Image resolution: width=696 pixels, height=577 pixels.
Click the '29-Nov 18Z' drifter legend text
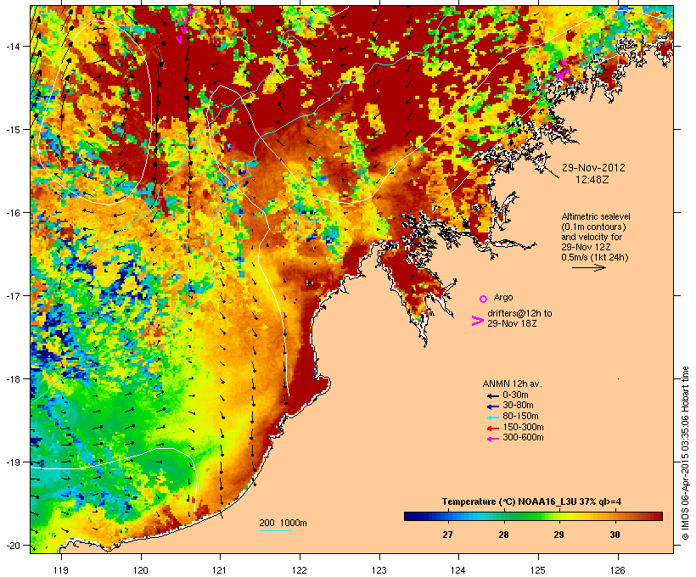(x=512, y=323)
